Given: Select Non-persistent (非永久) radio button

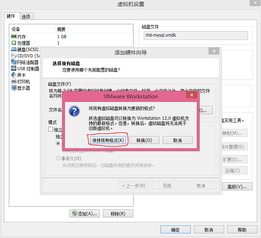Looking at the screenshot, I should (58, 158).
